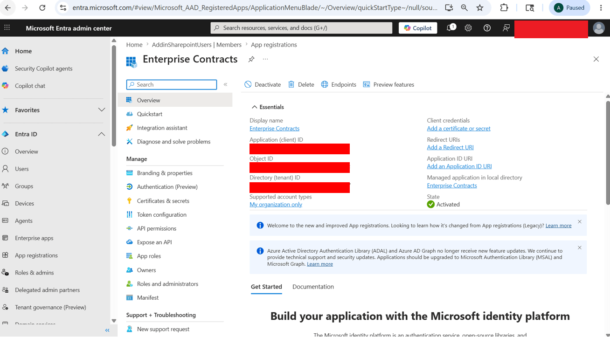
Task: Close the Enterprise Contracts blade
Action: (x=596, y=59)
